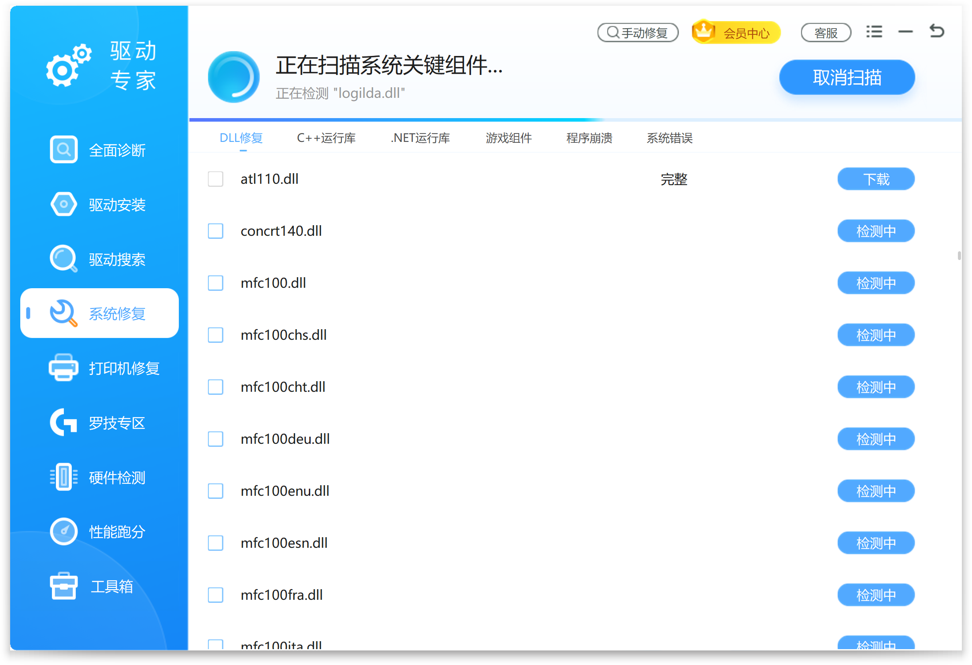This screenshot has height=665, width=972.
Task: Switch to the C++运行库 tab
Action: (326, 138)
